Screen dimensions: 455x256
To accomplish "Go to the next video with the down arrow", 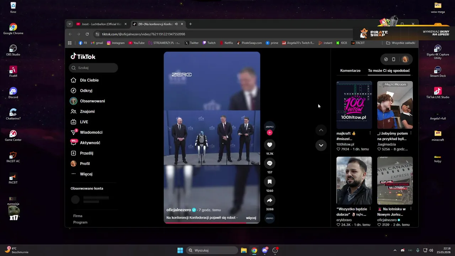I will click(x=321, y=145).
